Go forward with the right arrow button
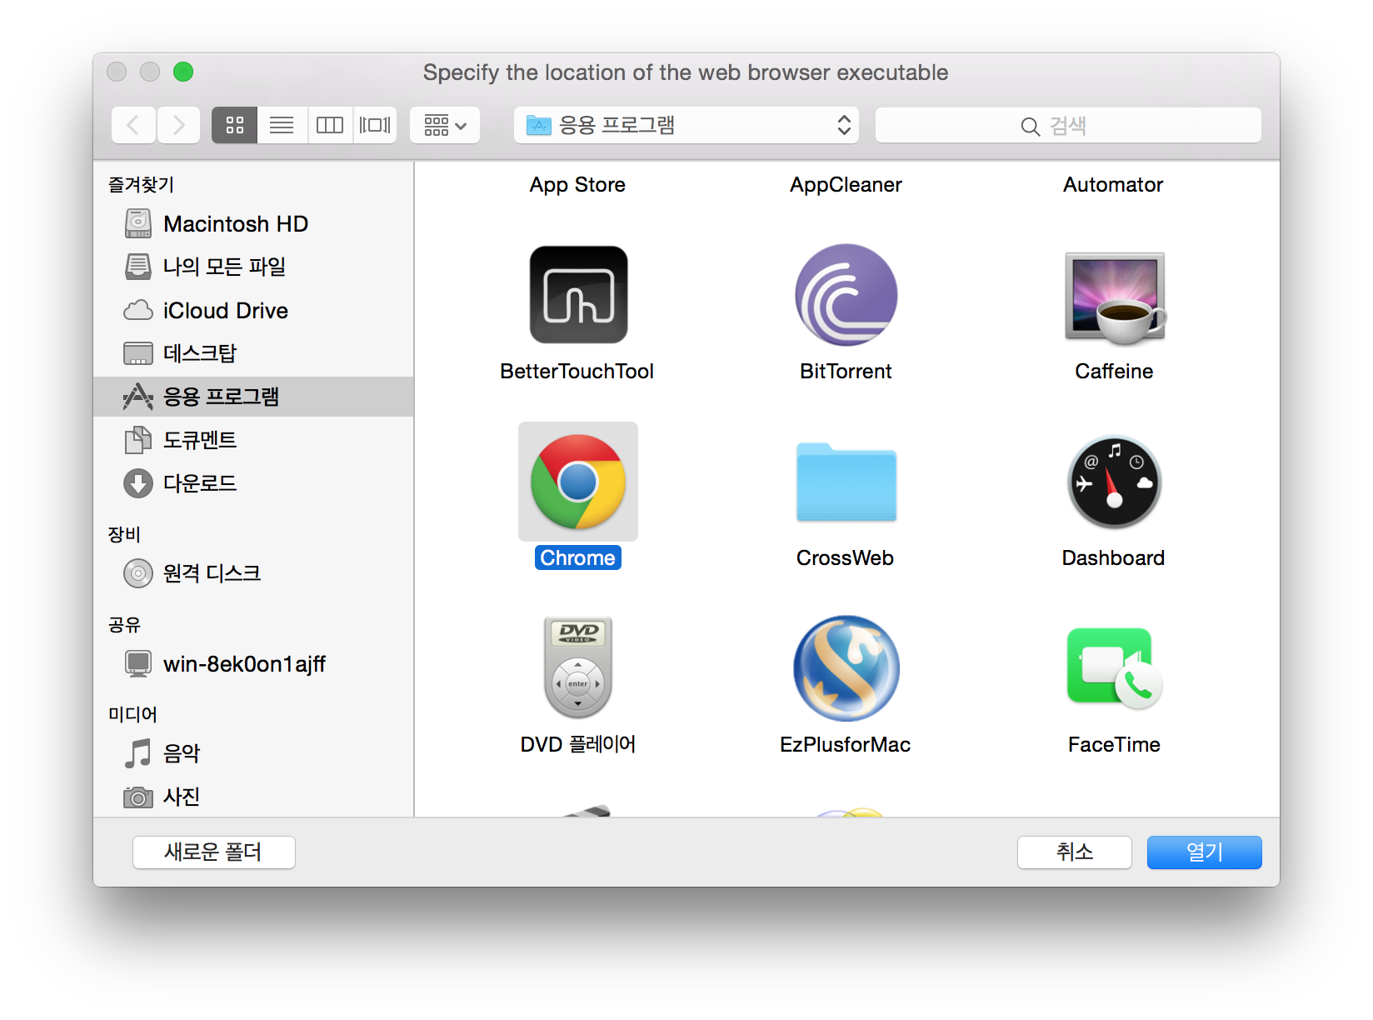 coord(178,125)
